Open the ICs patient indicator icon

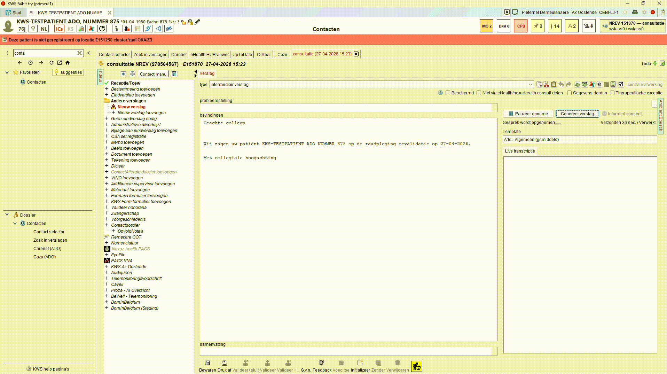click(59, 29)
